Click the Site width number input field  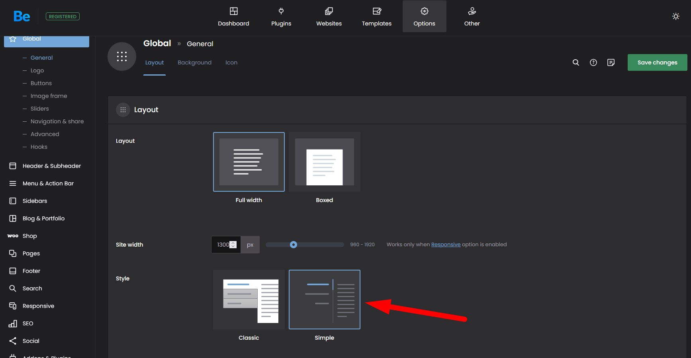(x=222, y=245)
